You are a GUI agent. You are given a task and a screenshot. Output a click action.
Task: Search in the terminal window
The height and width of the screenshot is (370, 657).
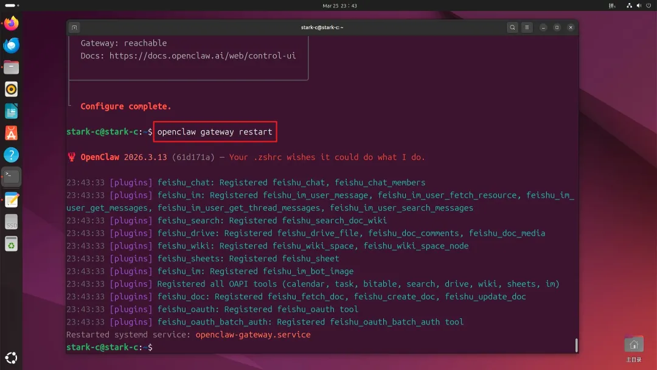tap(512, 27)
